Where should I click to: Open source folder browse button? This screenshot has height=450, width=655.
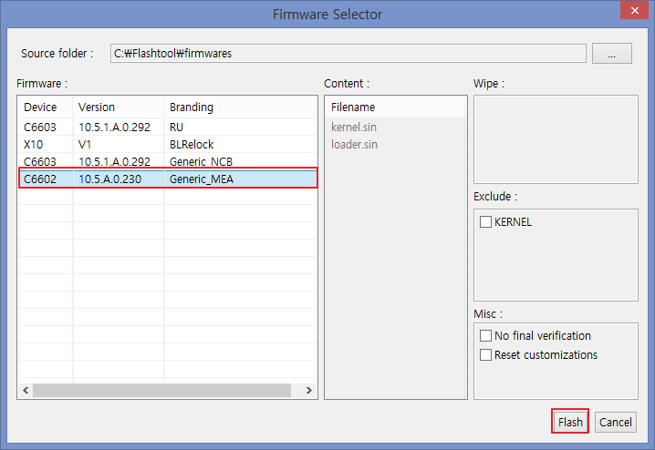[611, 54]
